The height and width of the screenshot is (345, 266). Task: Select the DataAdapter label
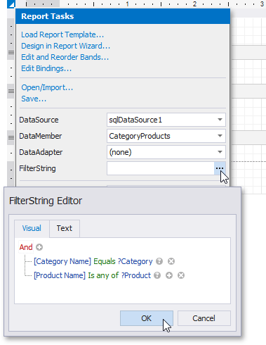pos(41,152)
